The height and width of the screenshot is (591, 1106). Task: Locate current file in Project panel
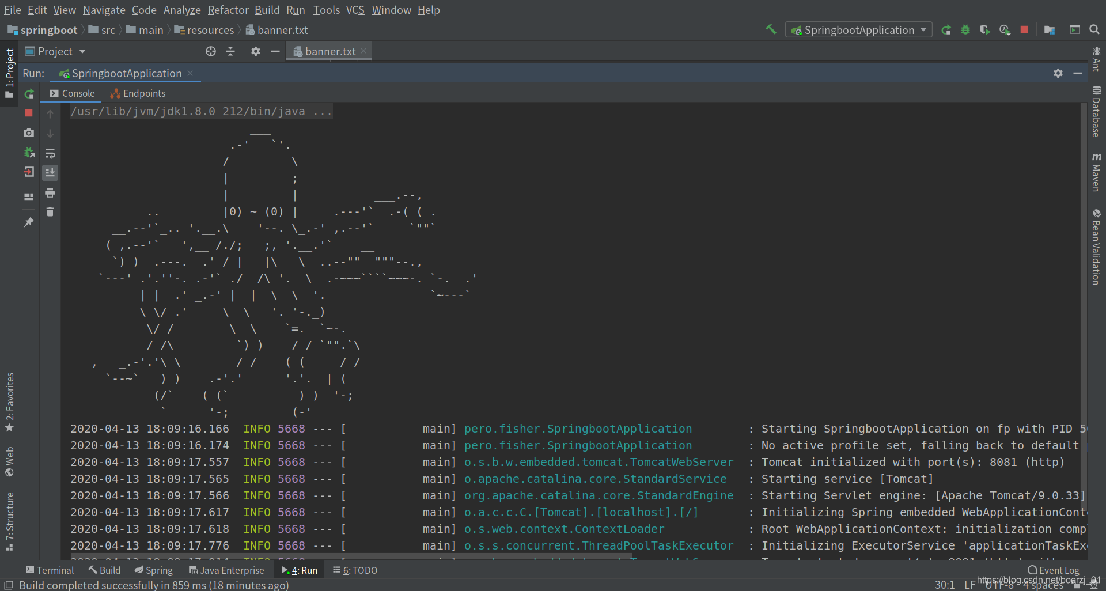point(211,51)
